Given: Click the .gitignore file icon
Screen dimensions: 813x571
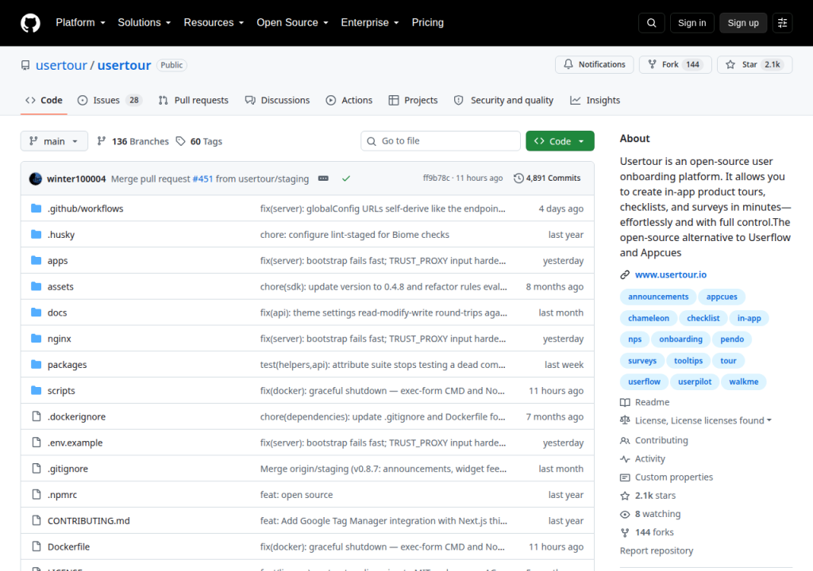Looking at the screenshot, I should 37,468.
